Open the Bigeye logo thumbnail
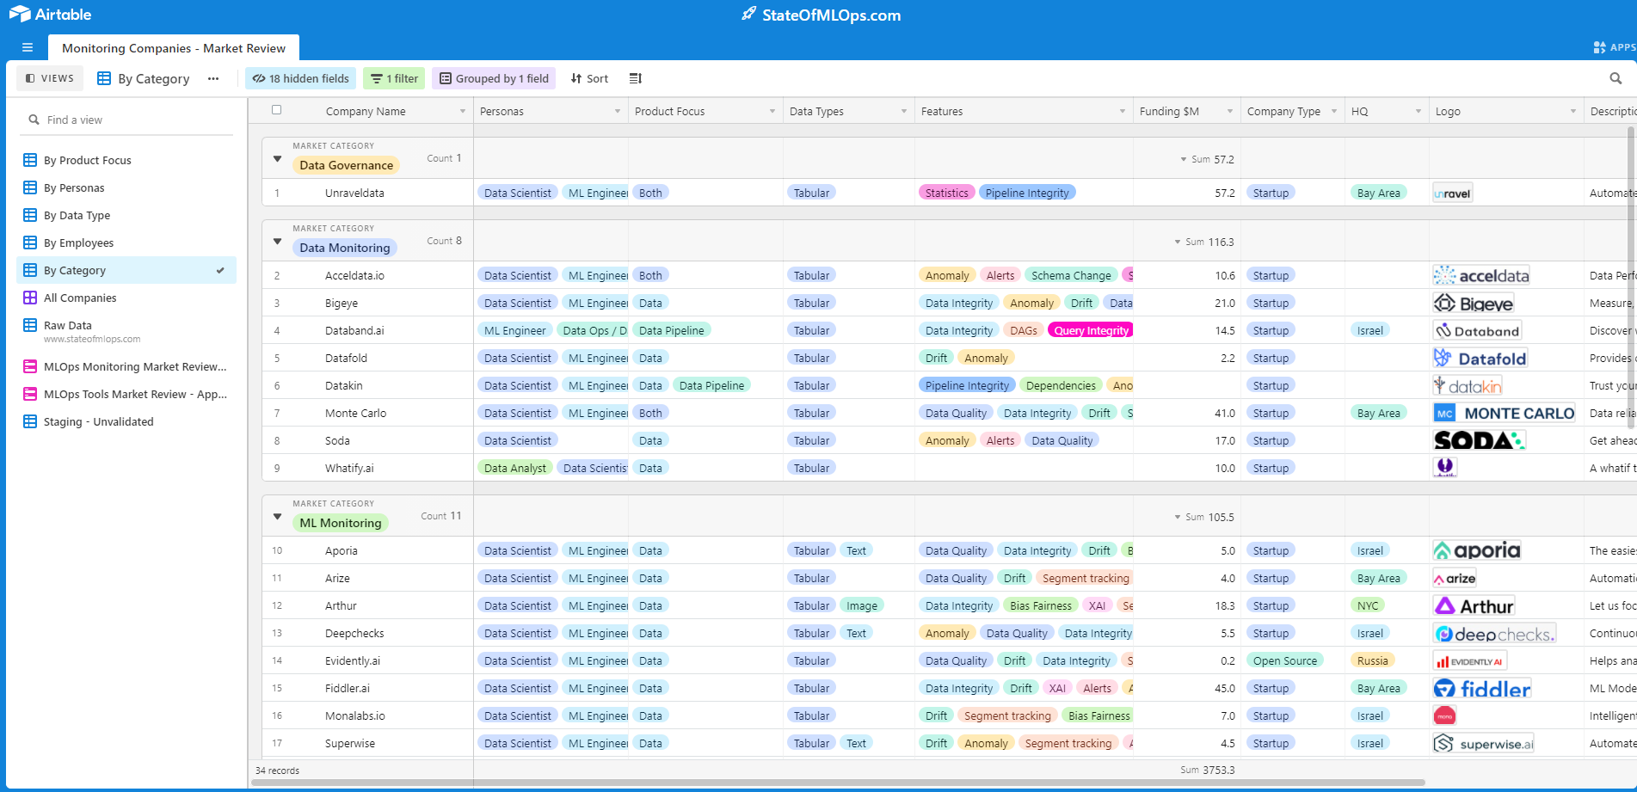Image resolution: width=1637 pixels, height=792 pixels. click(1474, 303)
